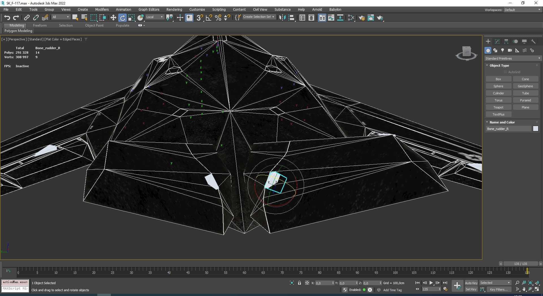Click the Redo arrow in the main toolbar
This screenshot has height=296, width=543.
[16, 18]
